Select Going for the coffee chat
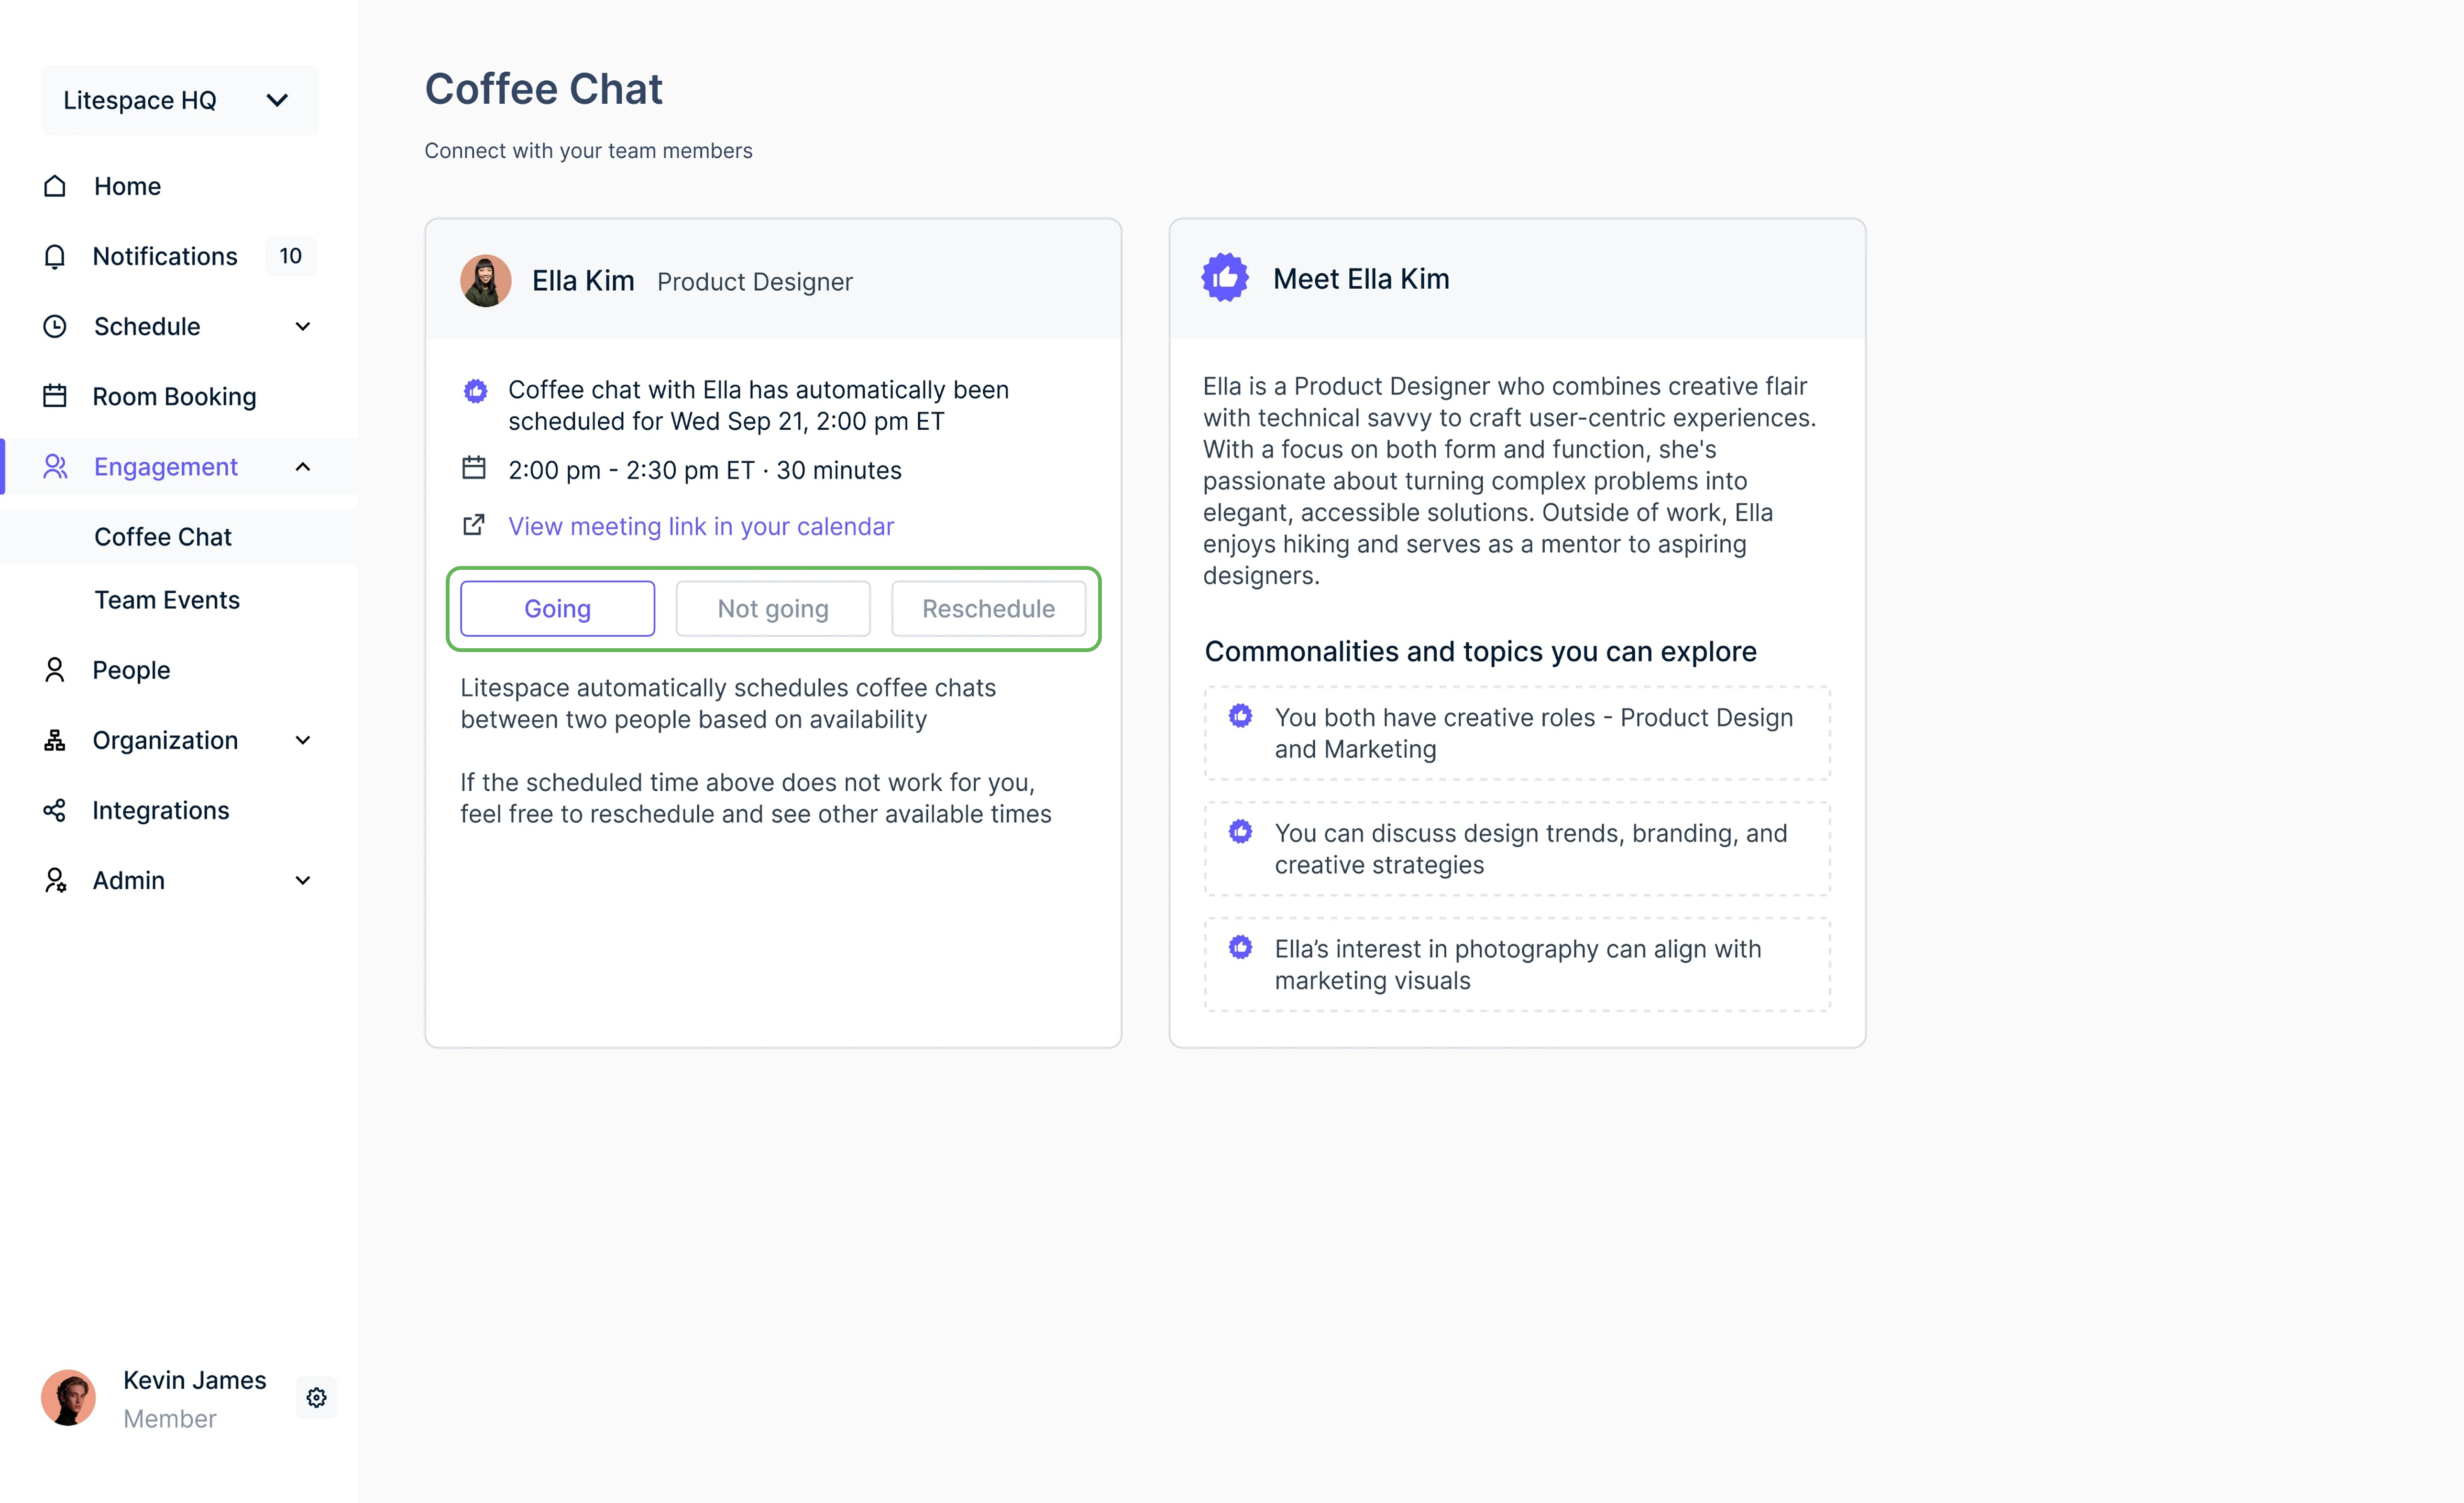 (x=557, y=608)
